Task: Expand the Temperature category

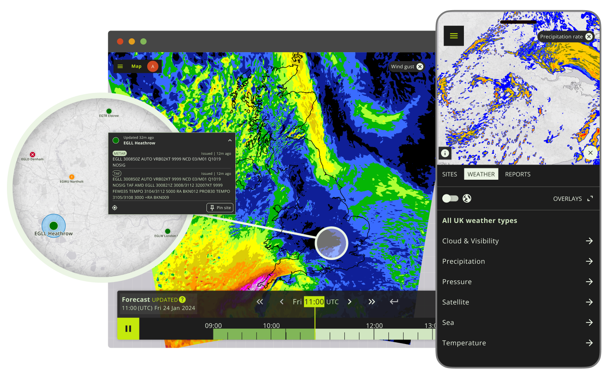Action: tap(589, 343)
